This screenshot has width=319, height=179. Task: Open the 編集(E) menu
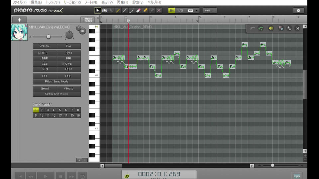(36, 2)
